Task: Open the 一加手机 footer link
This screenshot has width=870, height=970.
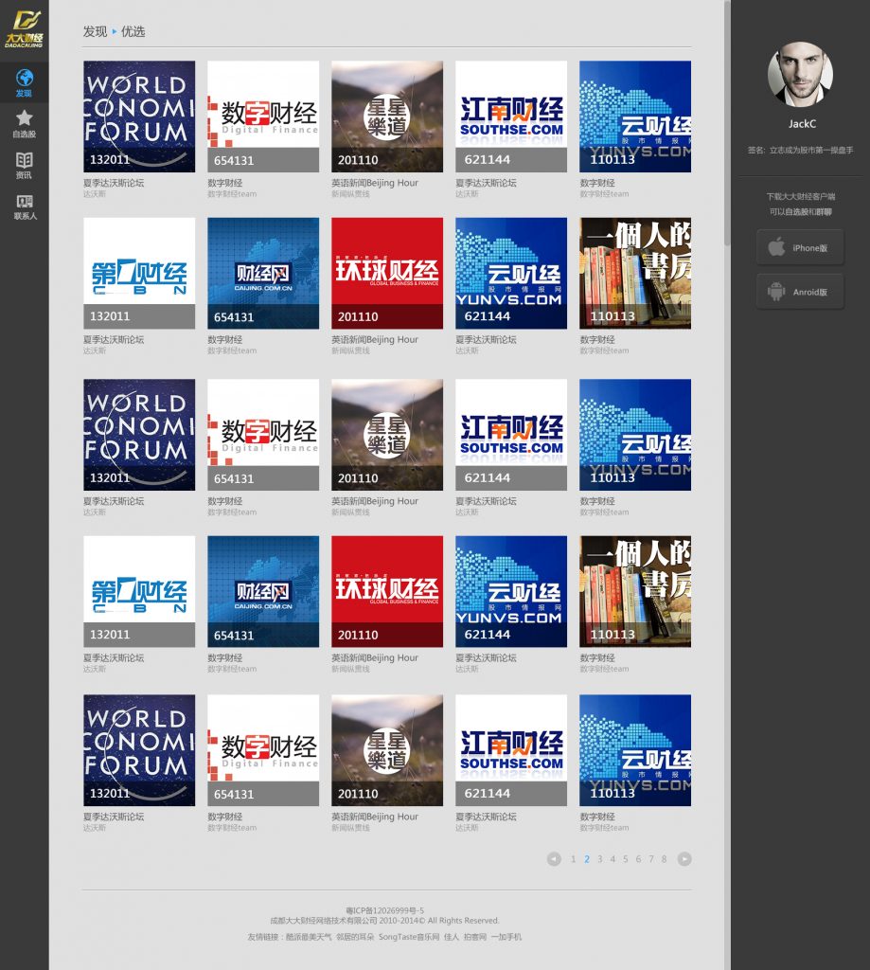Action: point(506,937)
